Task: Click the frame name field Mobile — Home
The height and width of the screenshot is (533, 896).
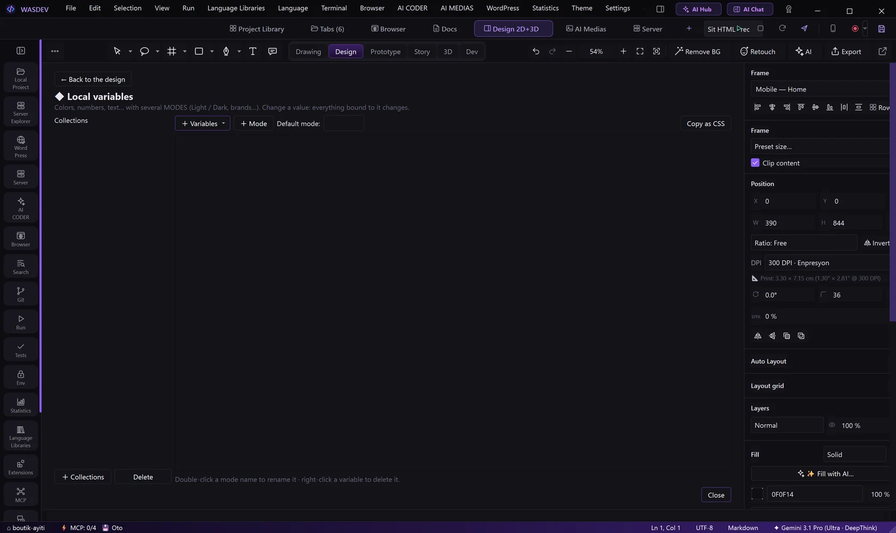Action: [x=820, y=89]
